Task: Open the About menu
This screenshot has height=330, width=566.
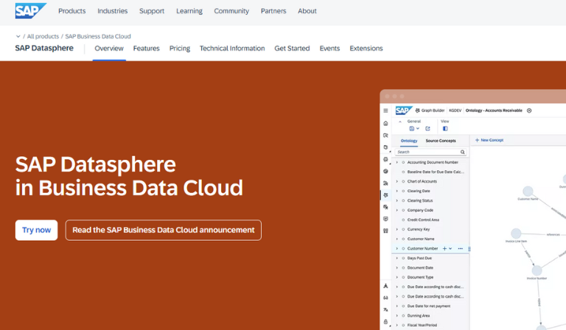Action: pyautogui.click(x=307, y=11)
